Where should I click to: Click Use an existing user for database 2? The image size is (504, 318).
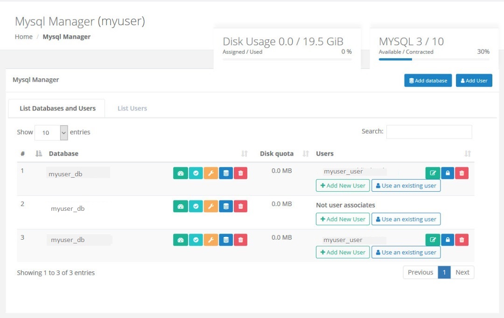point(406,219)
